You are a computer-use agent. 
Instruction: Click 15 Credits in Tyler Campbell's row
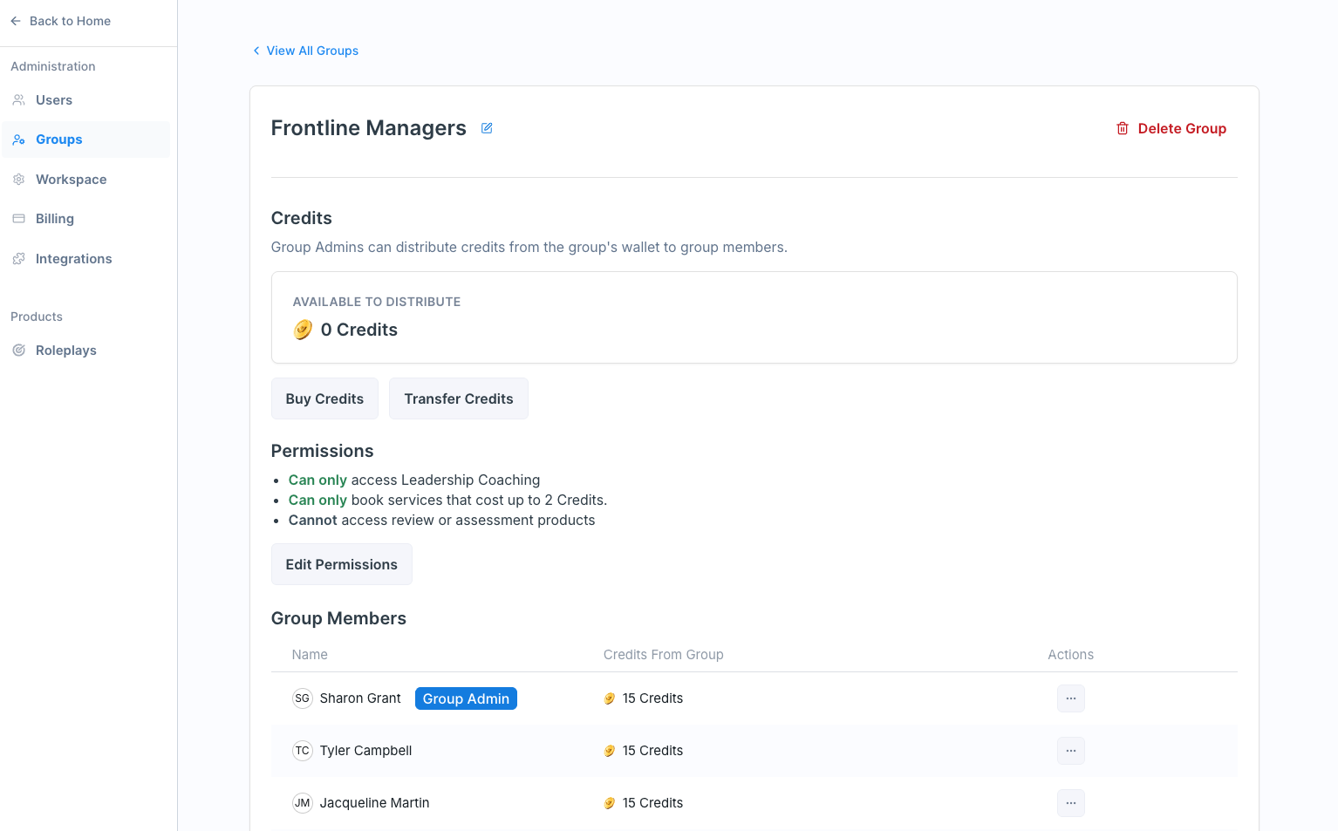652,751
